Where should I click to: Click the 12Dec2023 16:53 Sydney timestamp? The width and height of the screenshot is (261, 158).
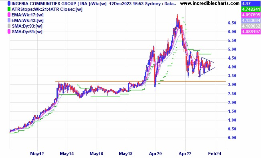[135, 4]
